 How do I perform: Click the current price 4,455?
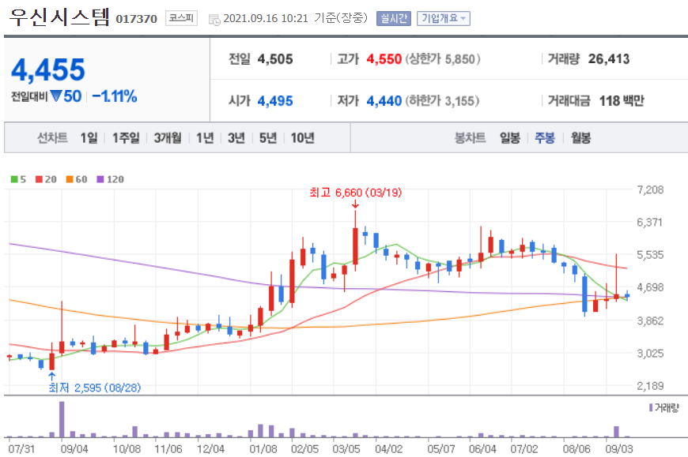pos(47,69)
